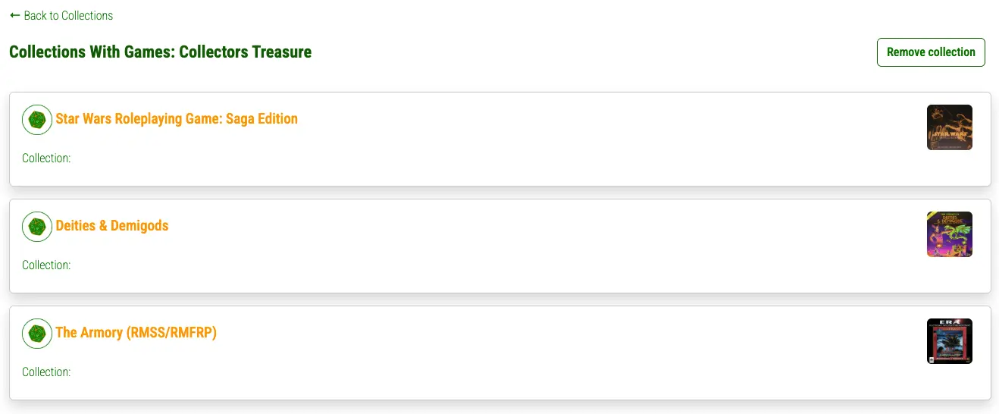The height and width of the screenshot is (414, 999).
Task: Open the Deities & Demigods title link
Action: coord(112,226)
